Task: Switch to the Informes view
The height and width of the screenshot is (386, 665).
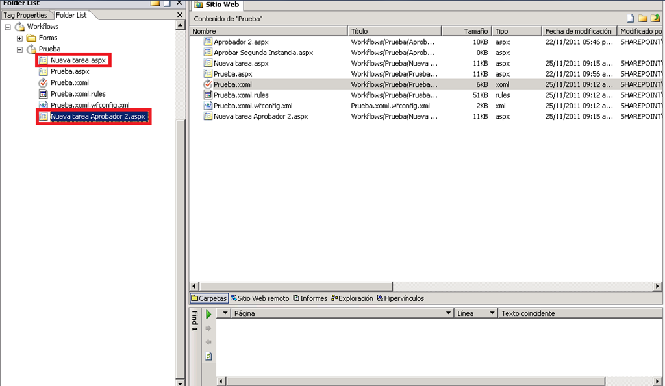Action: (310, 298)
